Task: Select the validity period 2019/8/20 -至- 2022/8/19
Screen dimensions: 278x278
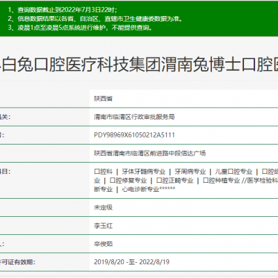Action: 131,262
